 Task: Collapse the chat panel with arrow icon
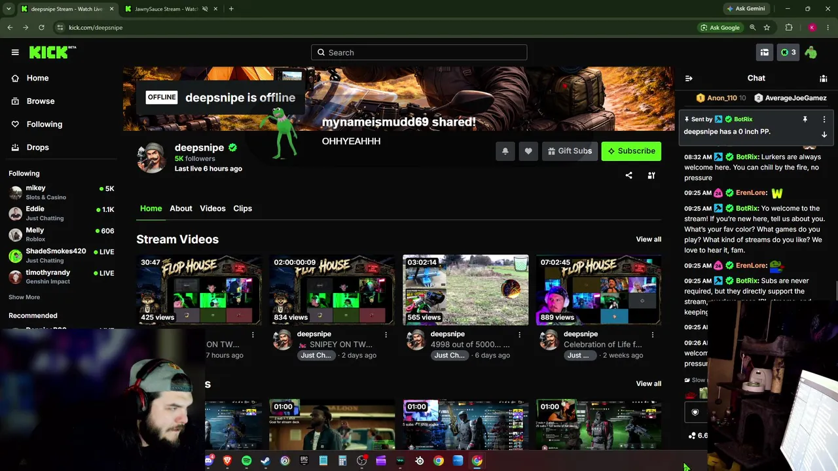pos(689,78)
